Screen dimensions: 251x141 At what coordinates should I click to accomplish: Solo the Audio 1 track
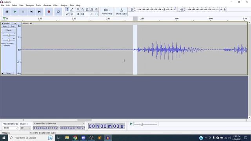coord(12,26)
